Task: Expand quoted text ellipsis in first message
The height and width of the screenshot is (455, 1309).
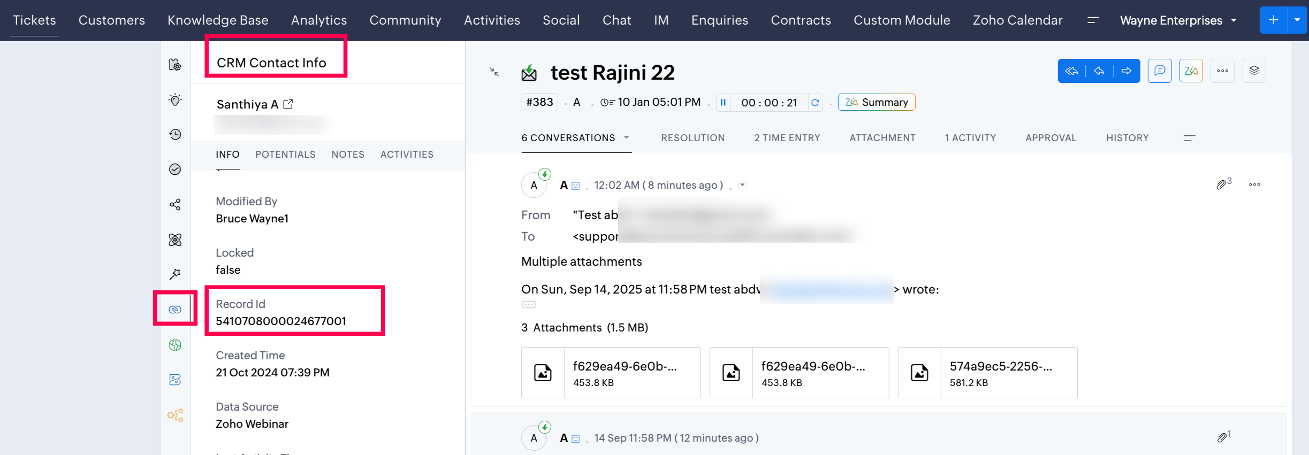Action: (x=529, y=305)
